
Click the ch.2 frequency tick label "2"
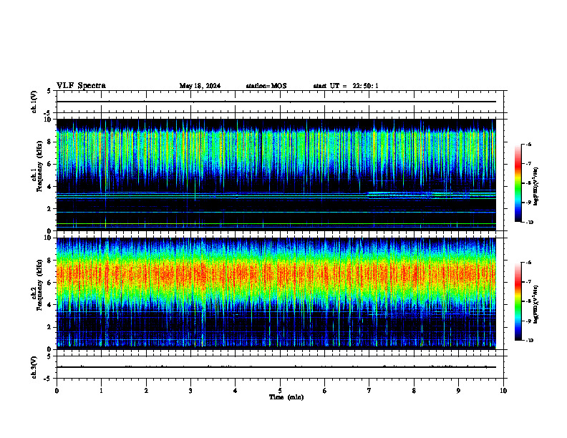coord(50,327)
